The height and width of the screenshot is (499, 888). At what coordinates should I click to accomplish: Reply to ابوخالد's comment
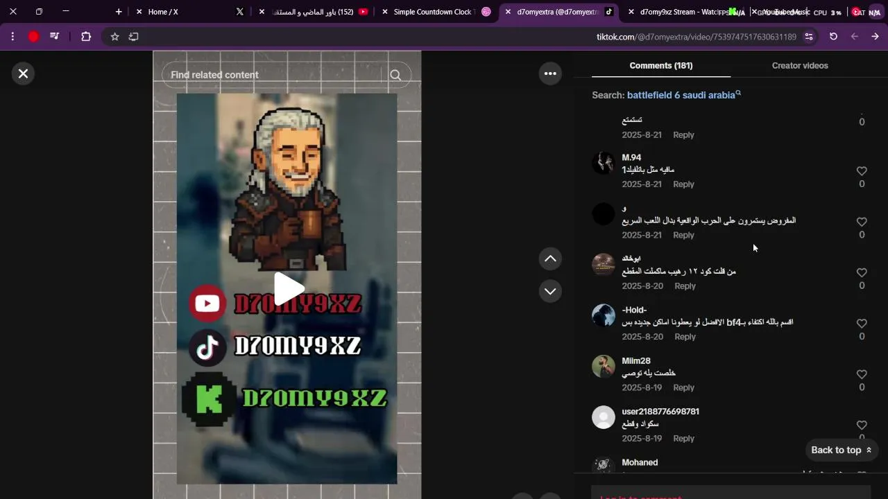pyautogui.click(x=685, y=286)
